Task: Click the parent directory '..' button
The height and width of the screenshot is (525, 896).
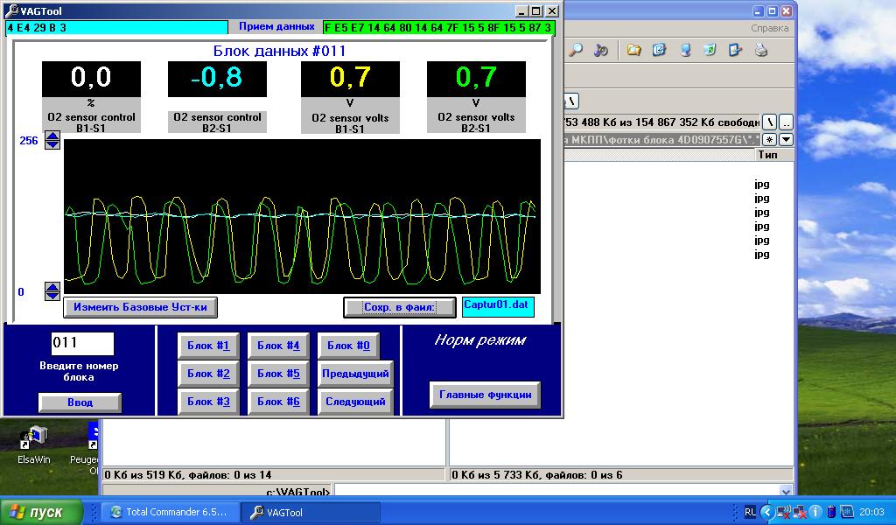Action: (786, 122)
